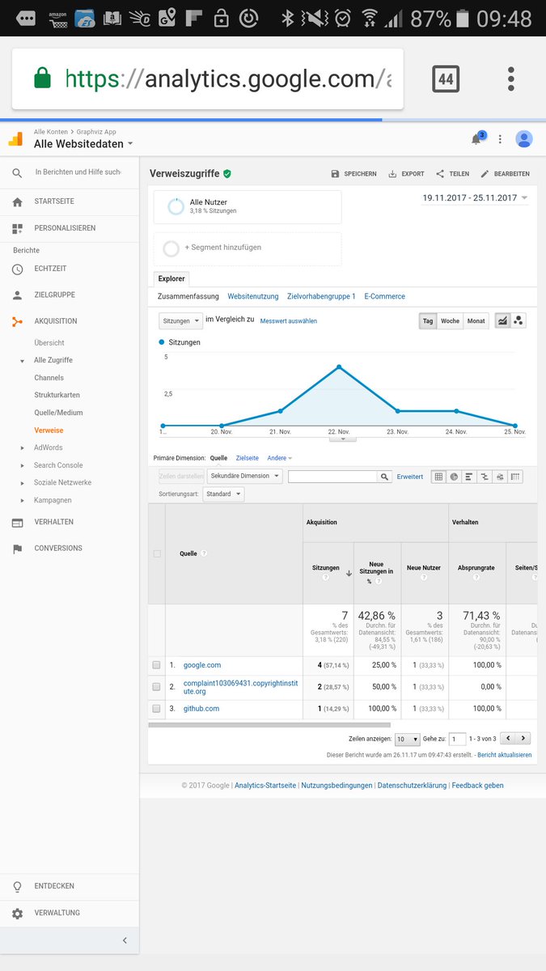Switch to the Websitenutzung tab
The width and height of the screenshot is (546, 971).
[253, 297]
